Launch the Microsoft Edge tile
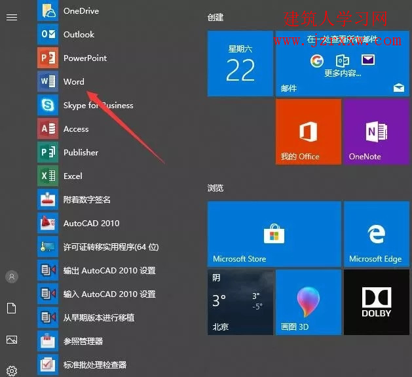Viewport: 412px width, 377px height. [377, 234]
